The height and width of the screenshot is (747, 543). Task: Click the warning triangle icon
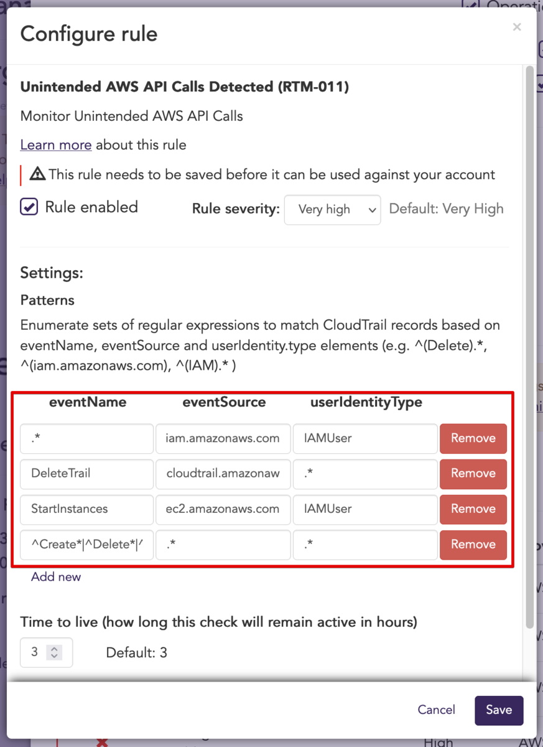click(x=37, y=174)
